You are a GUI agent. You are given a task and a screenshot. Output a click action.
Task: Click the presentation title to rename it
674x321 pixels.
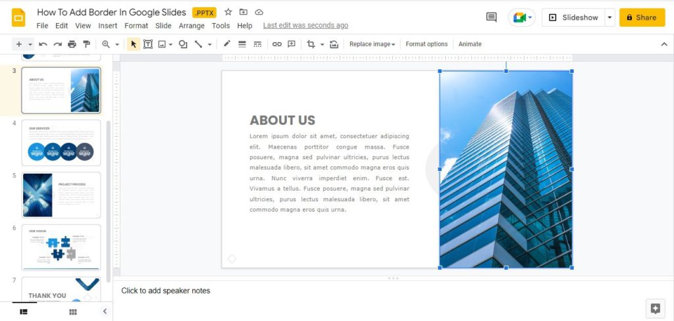(x=111, y=12)
